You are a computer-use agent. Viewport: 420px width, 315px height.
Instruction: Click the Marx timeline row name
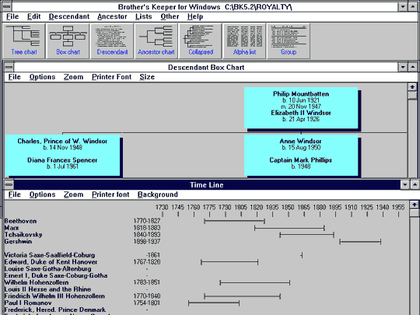[12, 228]
